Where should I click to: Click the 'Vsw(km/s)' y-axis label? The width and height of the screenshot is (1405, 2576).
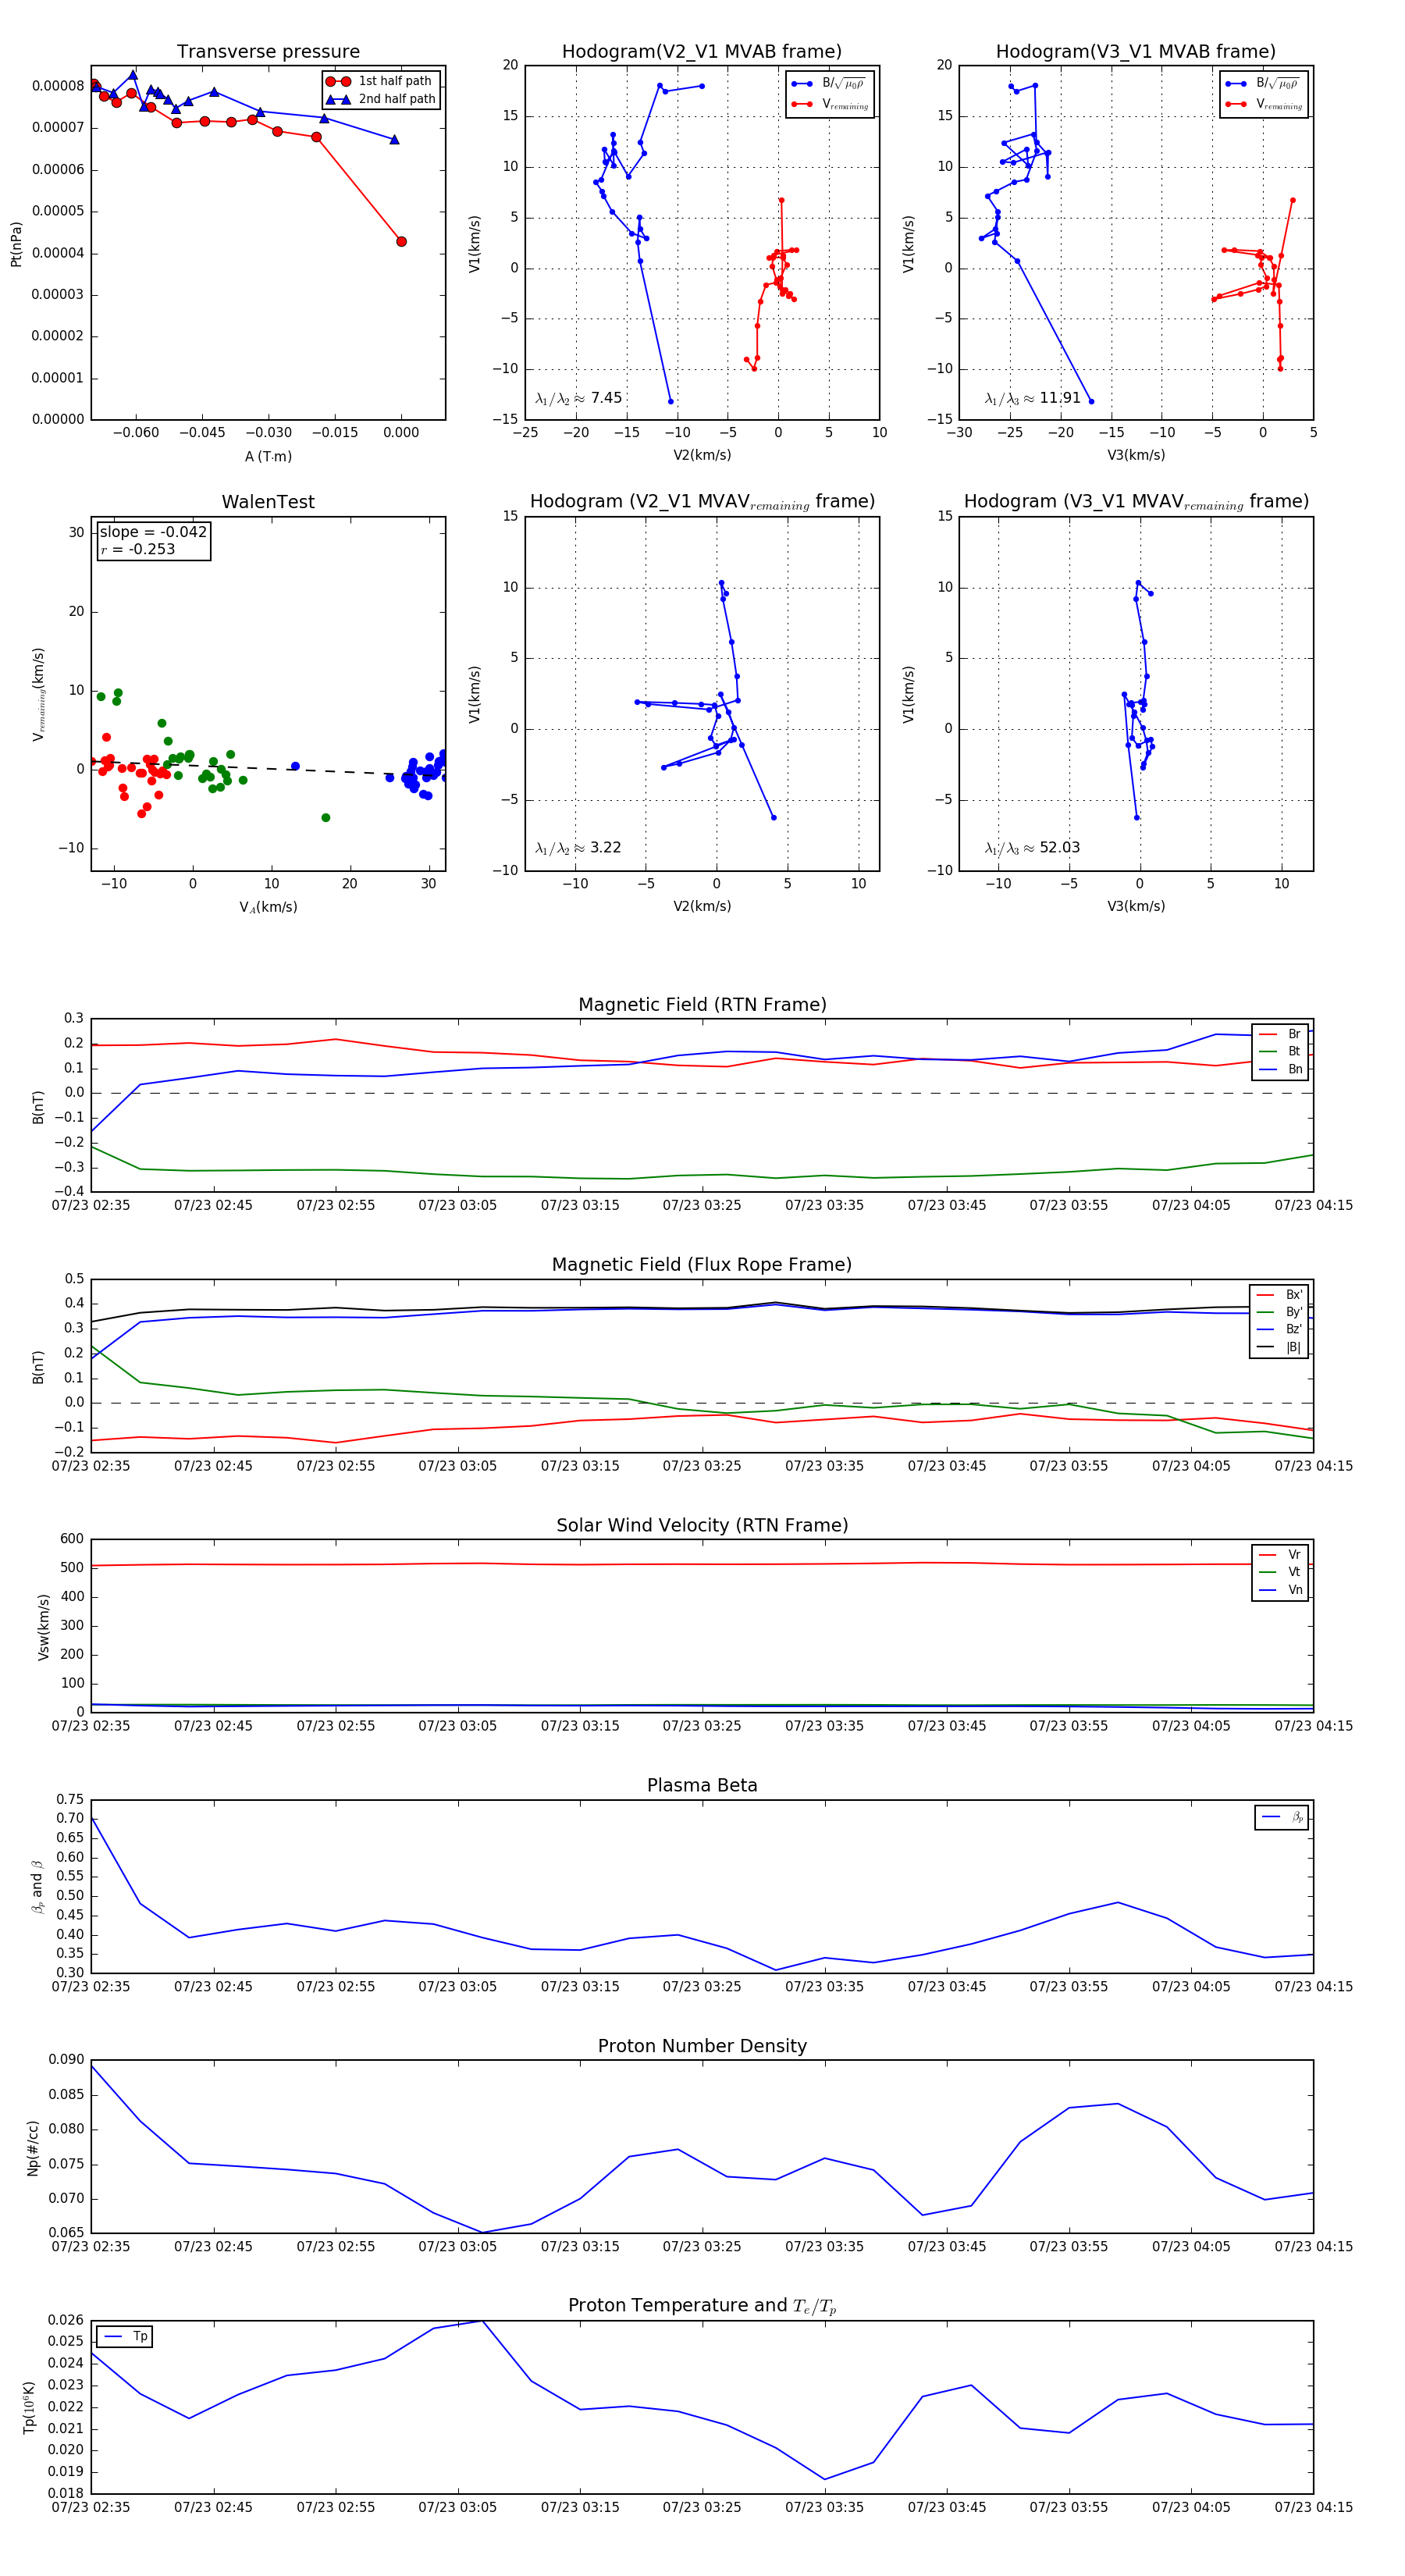pyautogui.click(x=43, y=1627)
